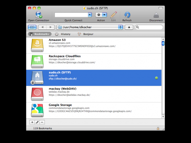Select the Google Storage bookmark title
Viewport: 191px width, 143px height.
tap(60, 105)
